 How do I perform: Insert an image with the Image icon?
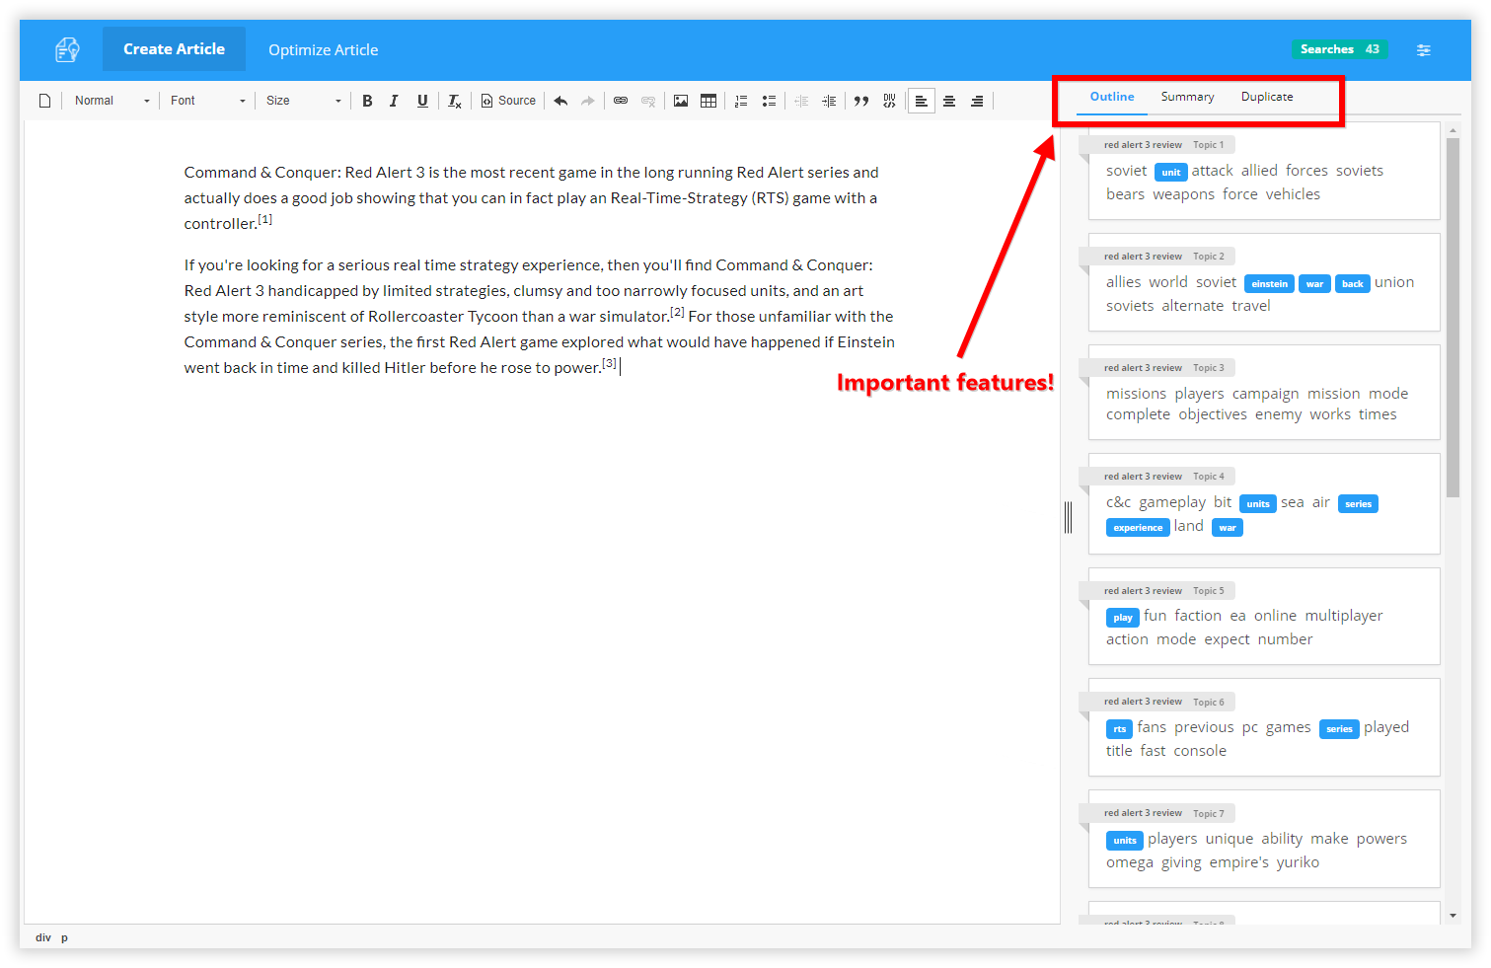coord(681,101)
